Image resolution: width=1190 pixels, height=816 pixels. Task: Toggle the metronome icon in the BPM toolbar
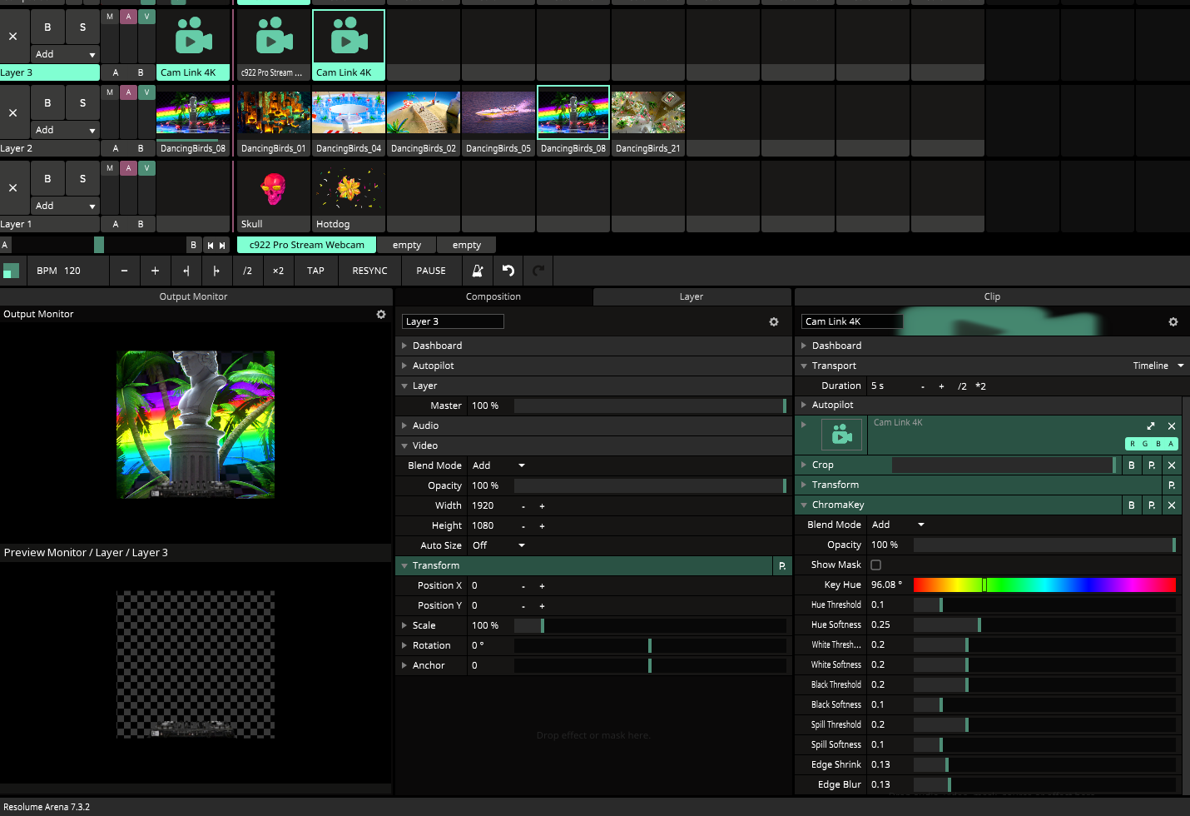(478, 271)
